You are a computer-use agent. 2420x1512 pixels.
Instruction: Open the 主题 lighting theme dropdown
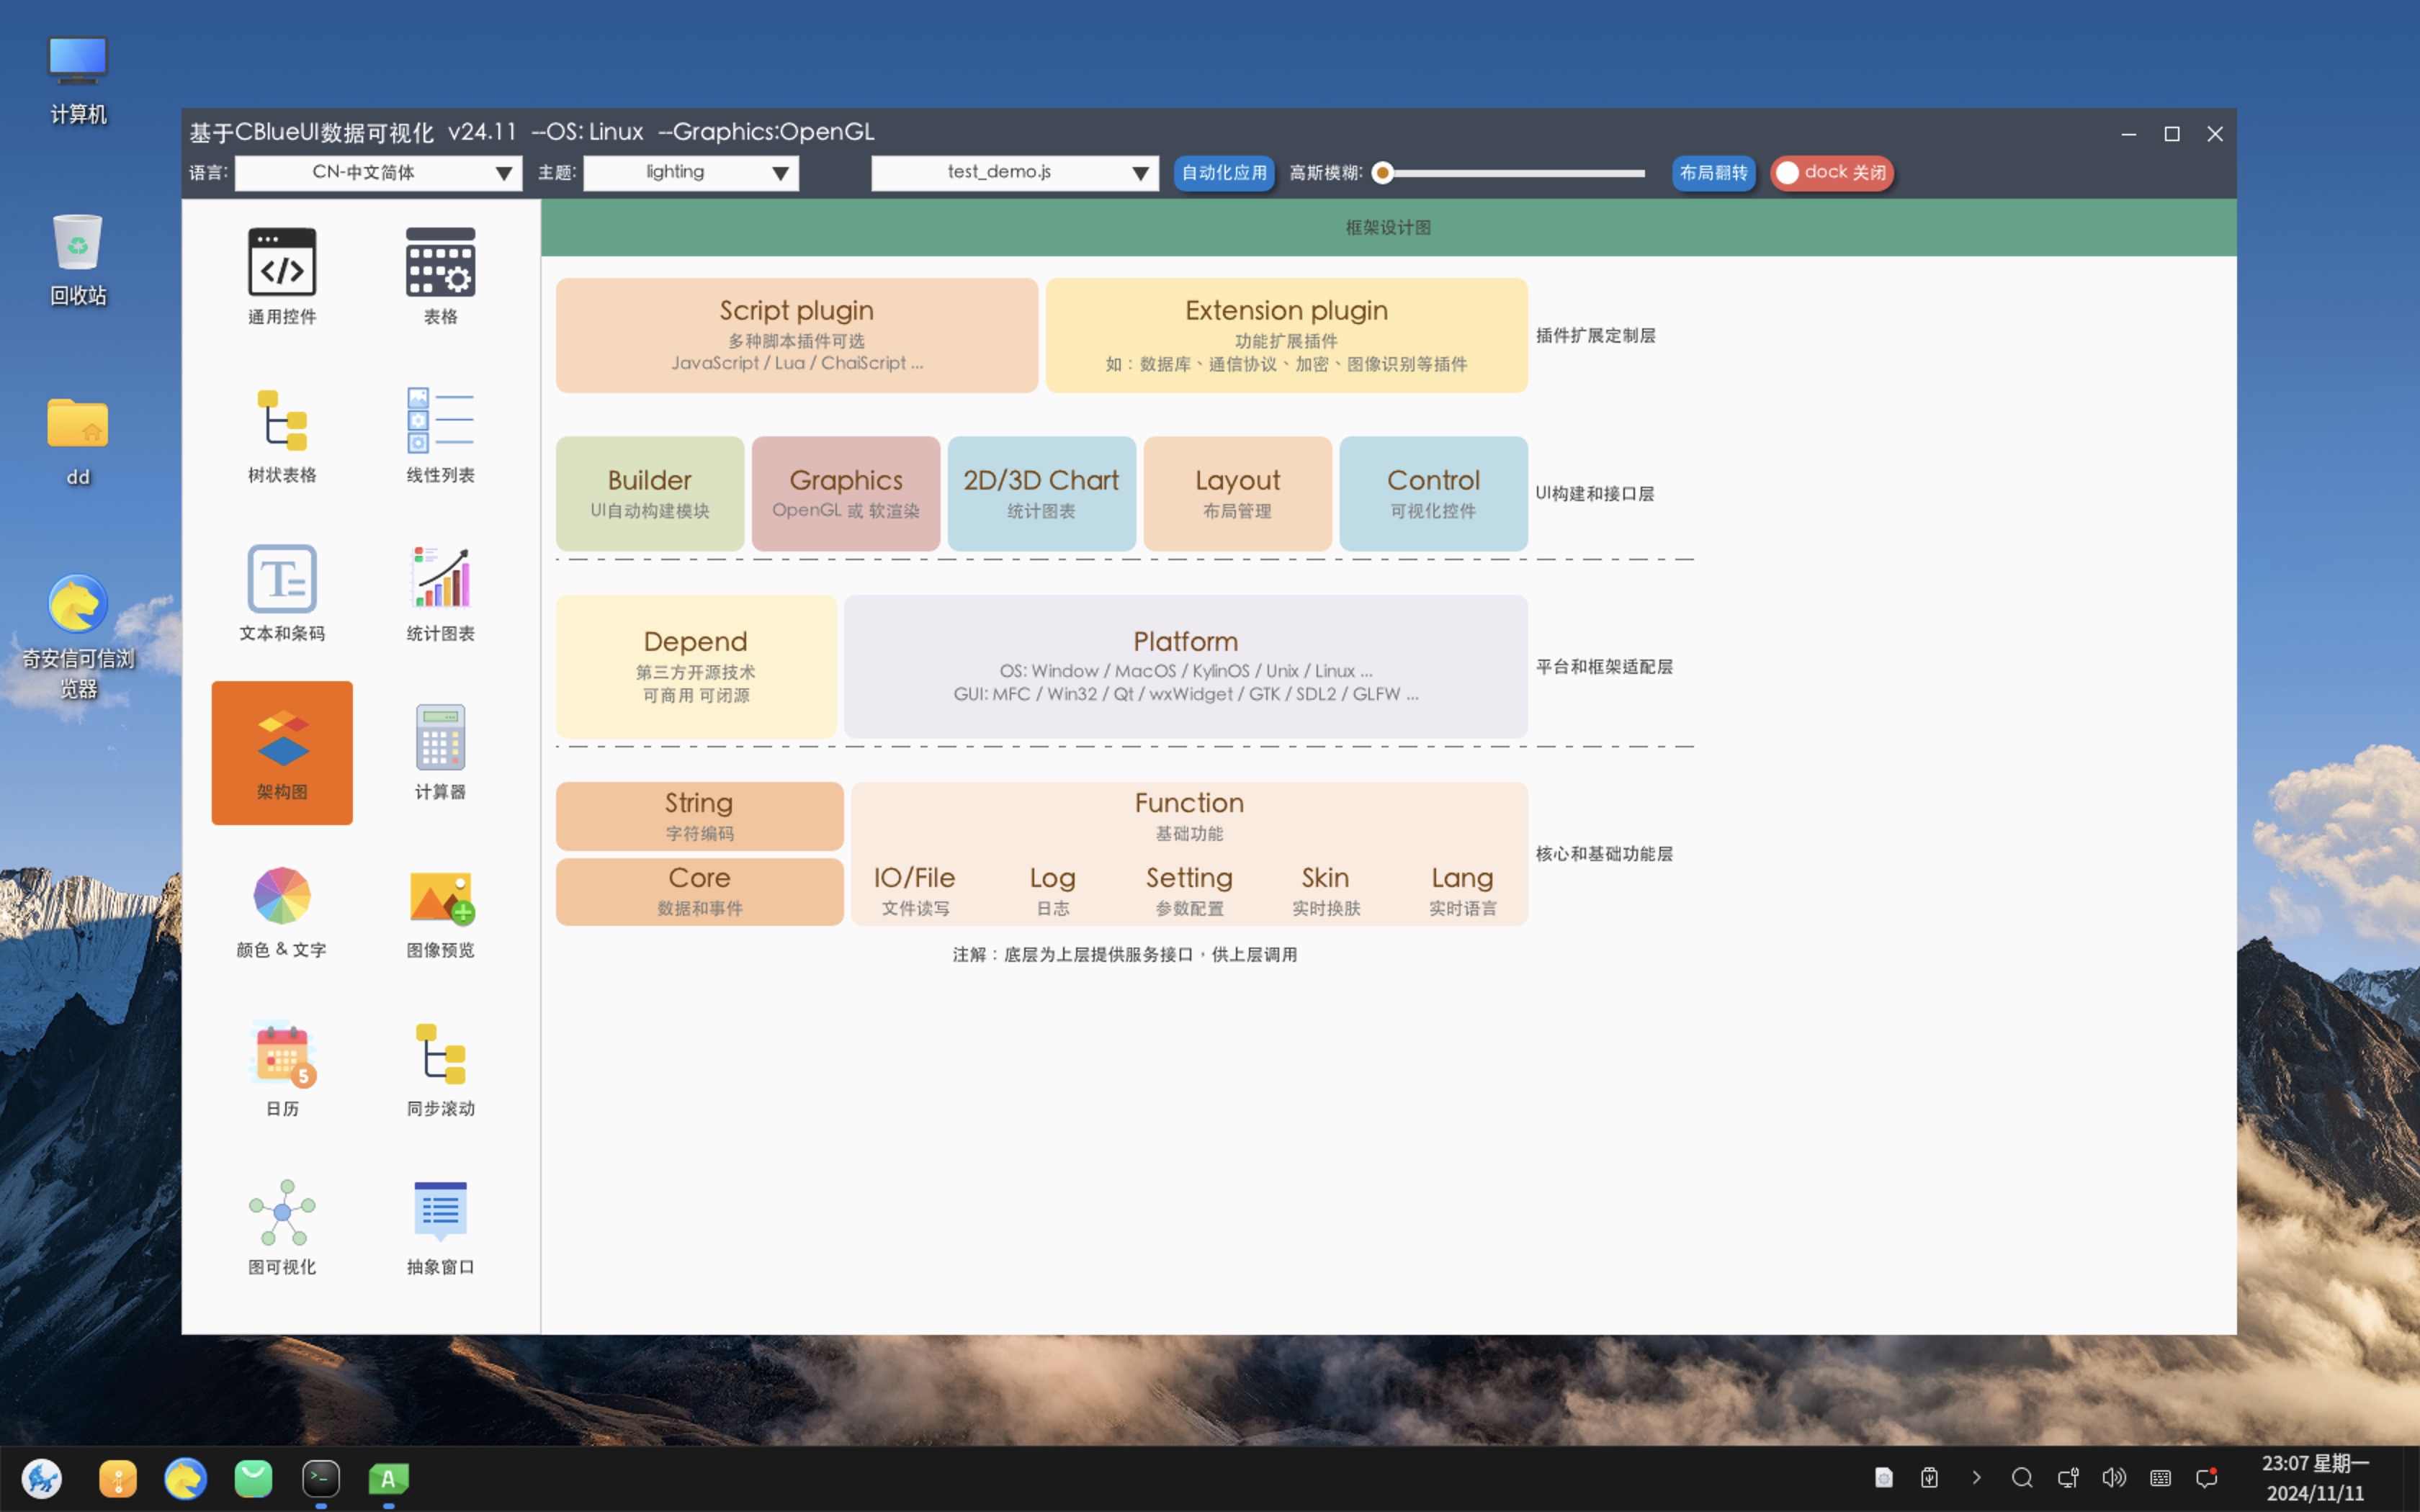(x=690, y=173)
